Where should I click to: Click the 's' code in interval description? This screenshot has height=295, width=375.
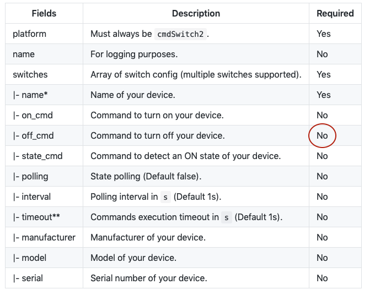click(x=165, y=197)
